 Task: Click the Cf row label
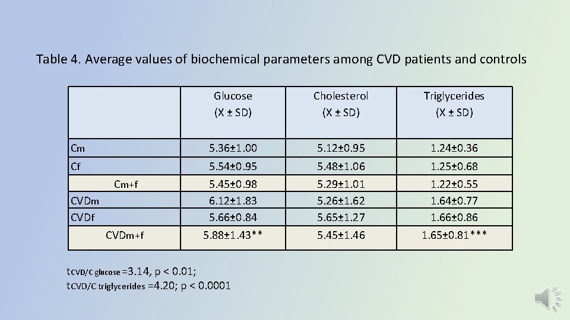tap(75, 167)
